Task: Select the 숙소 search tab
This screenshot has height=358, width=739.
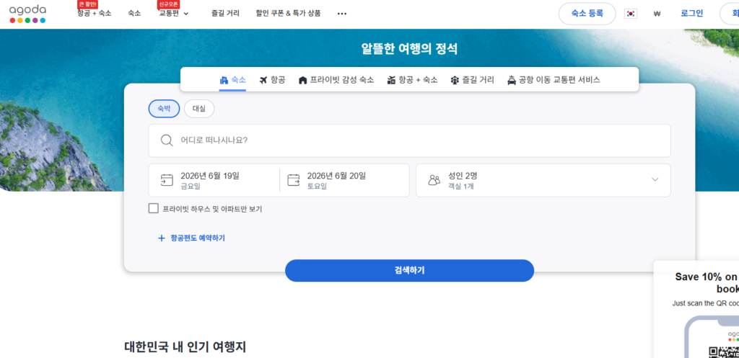Action: (232, 80)
